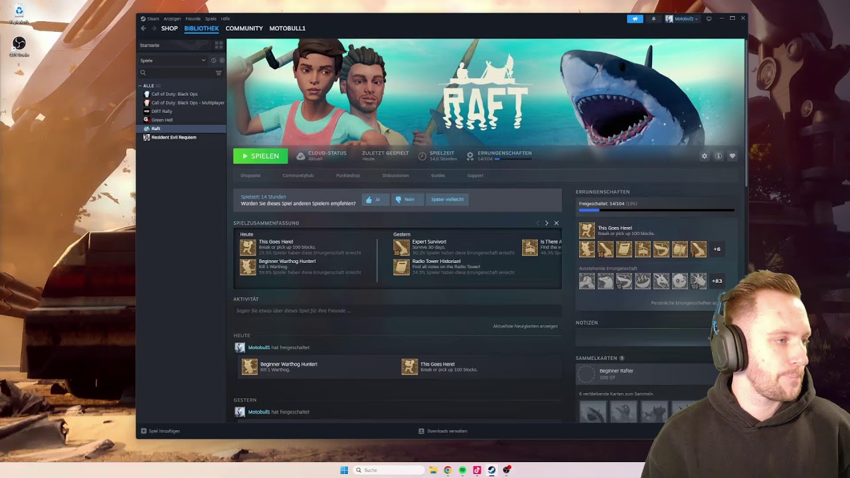
Task: Switch to Big Picture mode icon
Action: [x=709, y=19]
